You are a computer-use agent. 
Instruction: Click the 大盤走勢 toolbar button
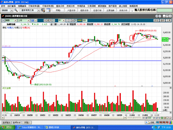pos(71,10)
